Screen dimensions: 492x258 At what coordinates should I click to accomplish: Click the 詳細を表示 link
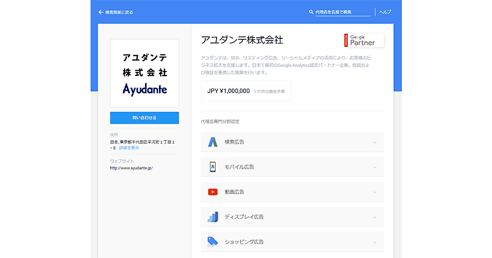[x=129, y=148]
